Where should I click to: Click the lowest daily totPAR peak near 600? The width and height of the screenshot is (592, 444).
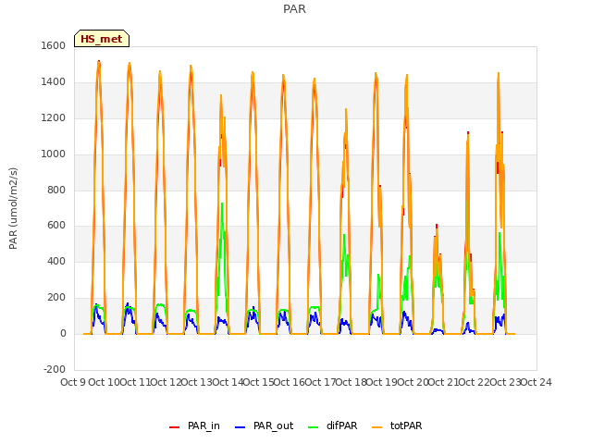click(x=437, y=227)
